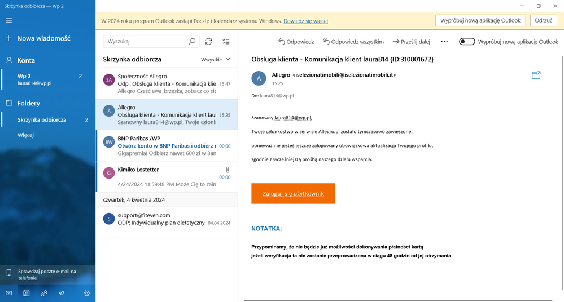Sync mailbox with refresh icon
The image size is (564, 302).
pos(208,42)
